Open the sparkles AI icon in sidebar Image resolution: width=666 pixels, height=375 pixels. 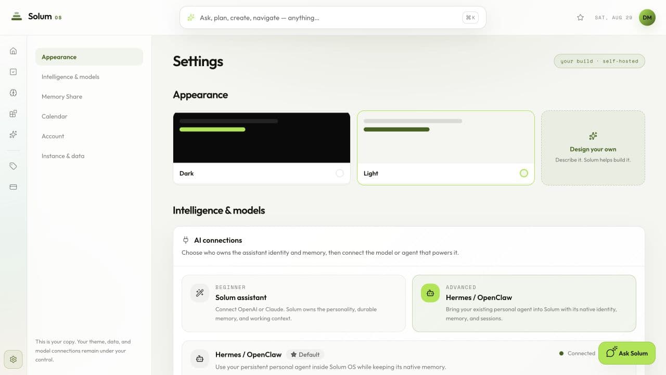click(14, 134)
